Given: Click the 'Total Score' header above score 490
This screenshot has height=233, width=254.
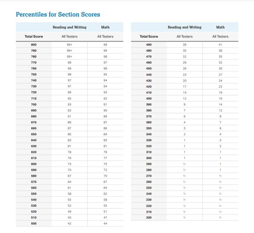Looking at the screenshot, I should click(x=149, y=36).
